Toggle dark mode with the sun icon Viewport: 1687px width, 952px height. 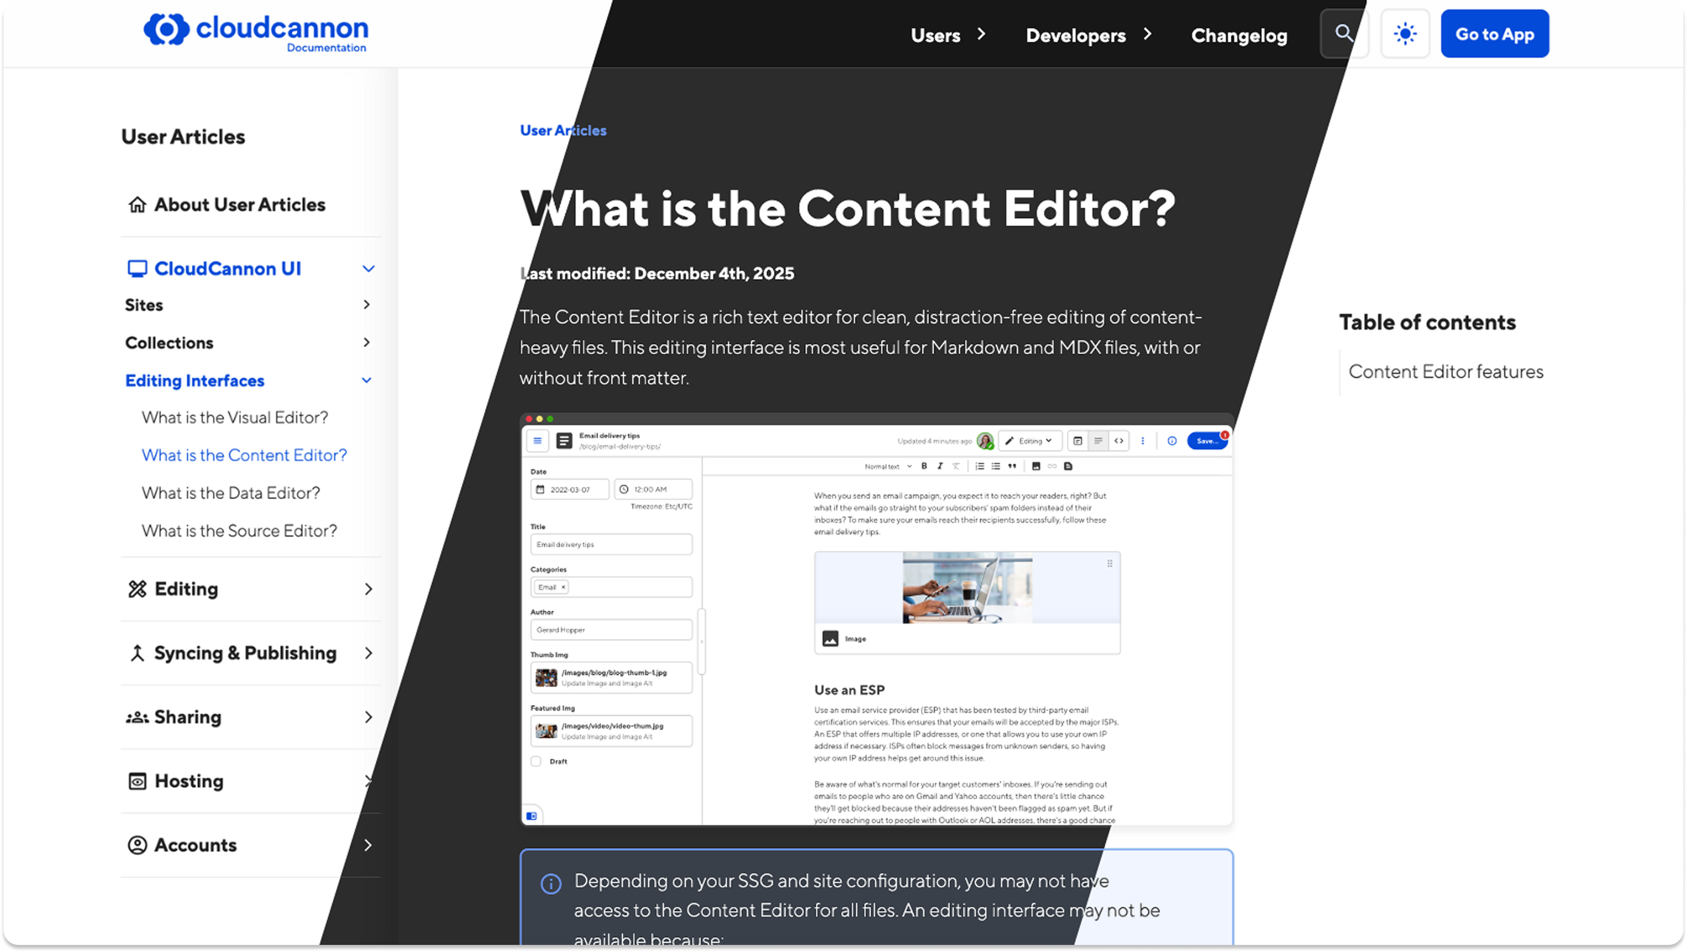click(x=1405, y=33)
